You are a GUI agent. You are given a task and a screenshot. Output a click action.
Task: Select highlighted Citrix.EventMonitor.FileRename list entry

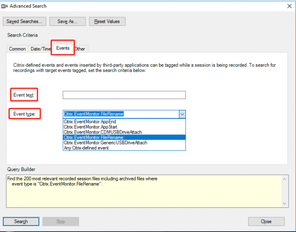click(124, 138)
